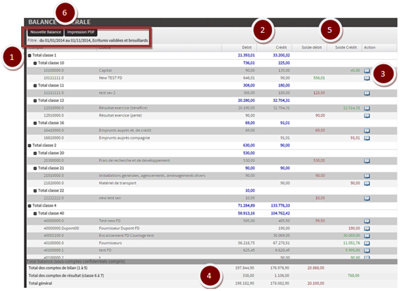Open action icon for Capital account row
400x291 pixels.
pyautogui.click(x=366, y=70)
